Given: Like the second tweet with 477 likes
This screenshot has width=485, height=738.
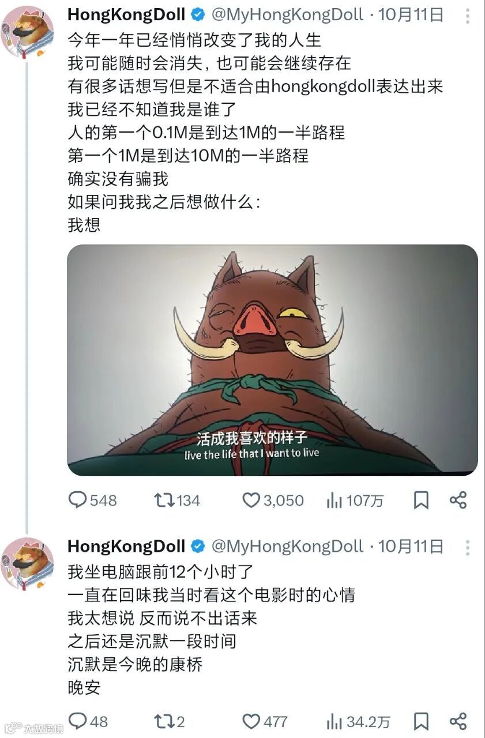Looking at the screenshot, I should 264,721.
